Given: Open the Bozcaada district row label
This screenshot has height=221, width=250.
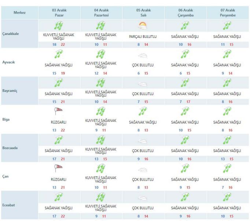Looking at the screenshot, I should coord(10,148).
